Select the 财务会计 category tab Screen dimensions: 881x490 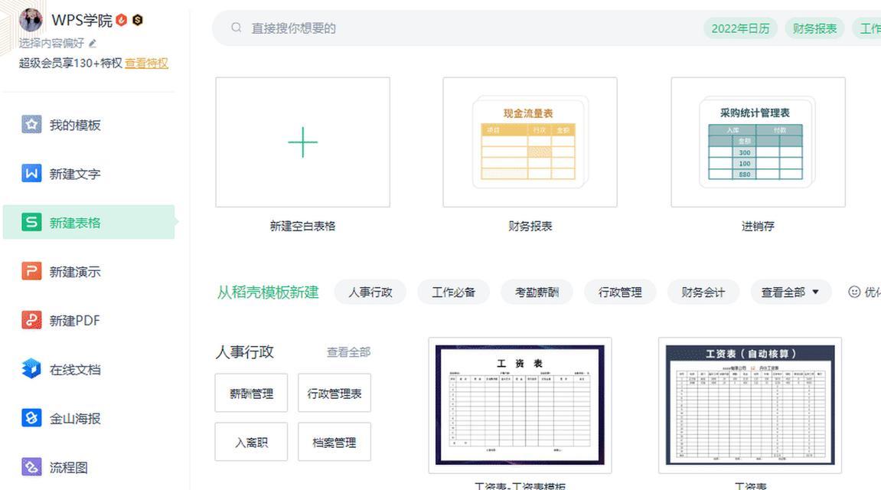tap(703, 292)
